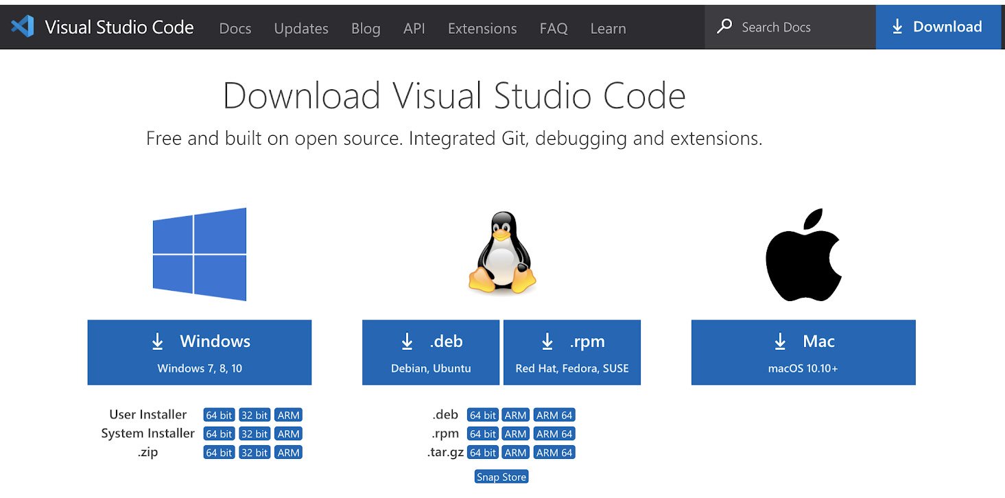Click the .rpm row label above the .tar.gz row
Screen dimensions: 1005x498
click(445, 434)
